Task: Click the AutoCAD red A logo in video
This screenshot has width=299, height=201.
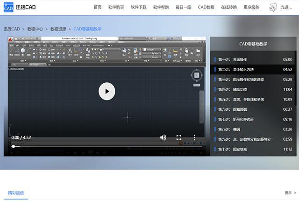Action: pos(10,39)
